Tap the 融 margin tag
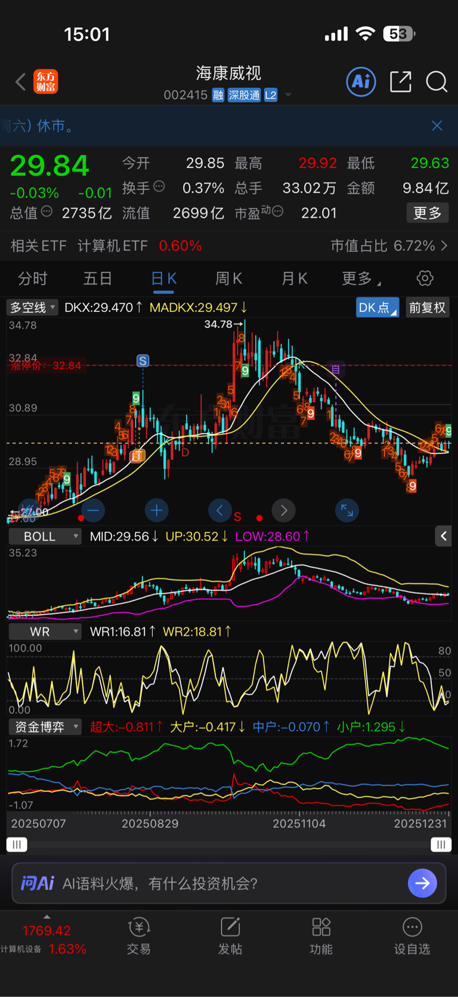This screenshot has width=458, height=997. [218, 96]
